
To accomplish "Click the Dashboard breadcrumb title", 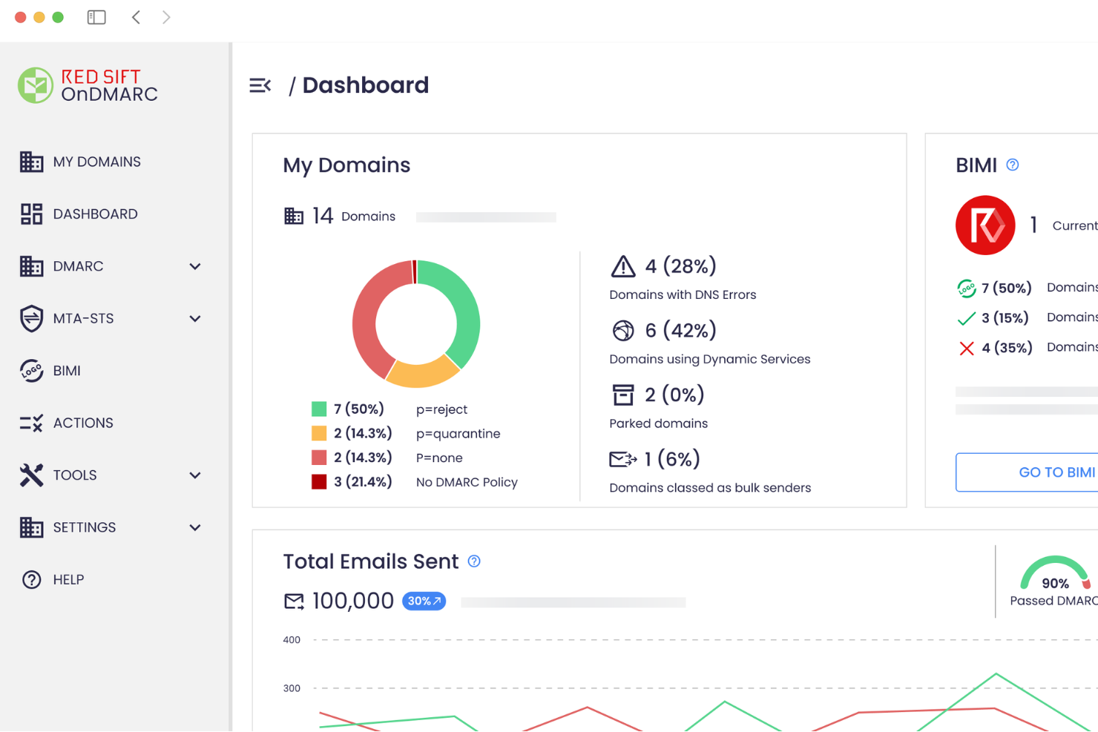I will coord(365,85).
